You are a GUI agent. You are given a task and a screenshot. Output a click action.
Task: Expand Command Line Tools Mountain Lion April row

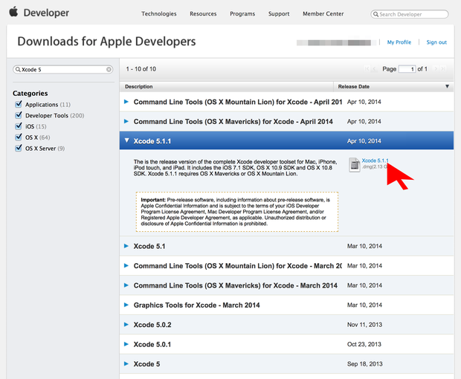pos(126,102)
